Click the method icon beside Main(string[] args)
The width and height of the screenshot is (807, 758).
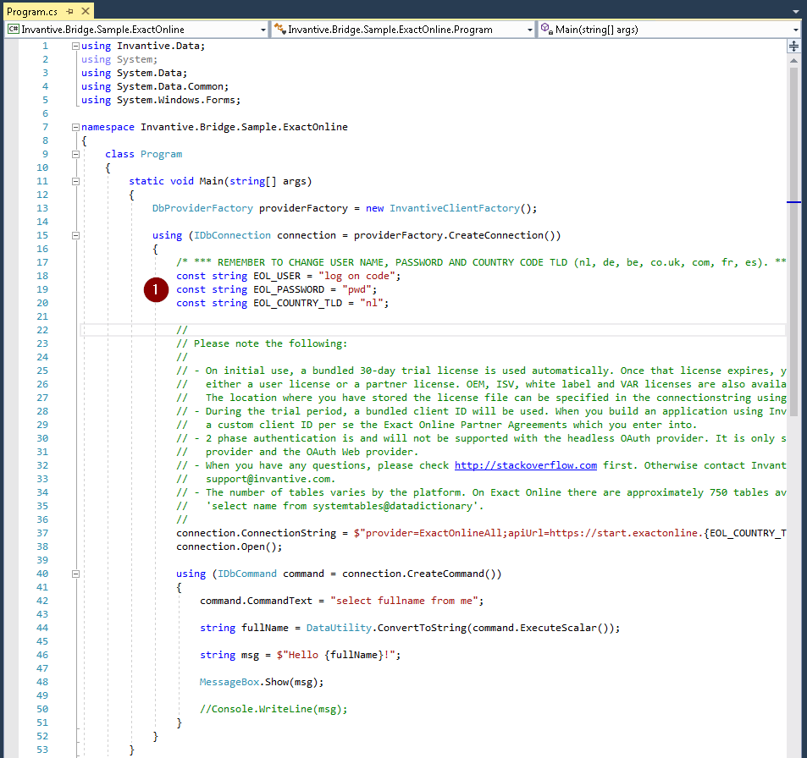click(546, 29)
